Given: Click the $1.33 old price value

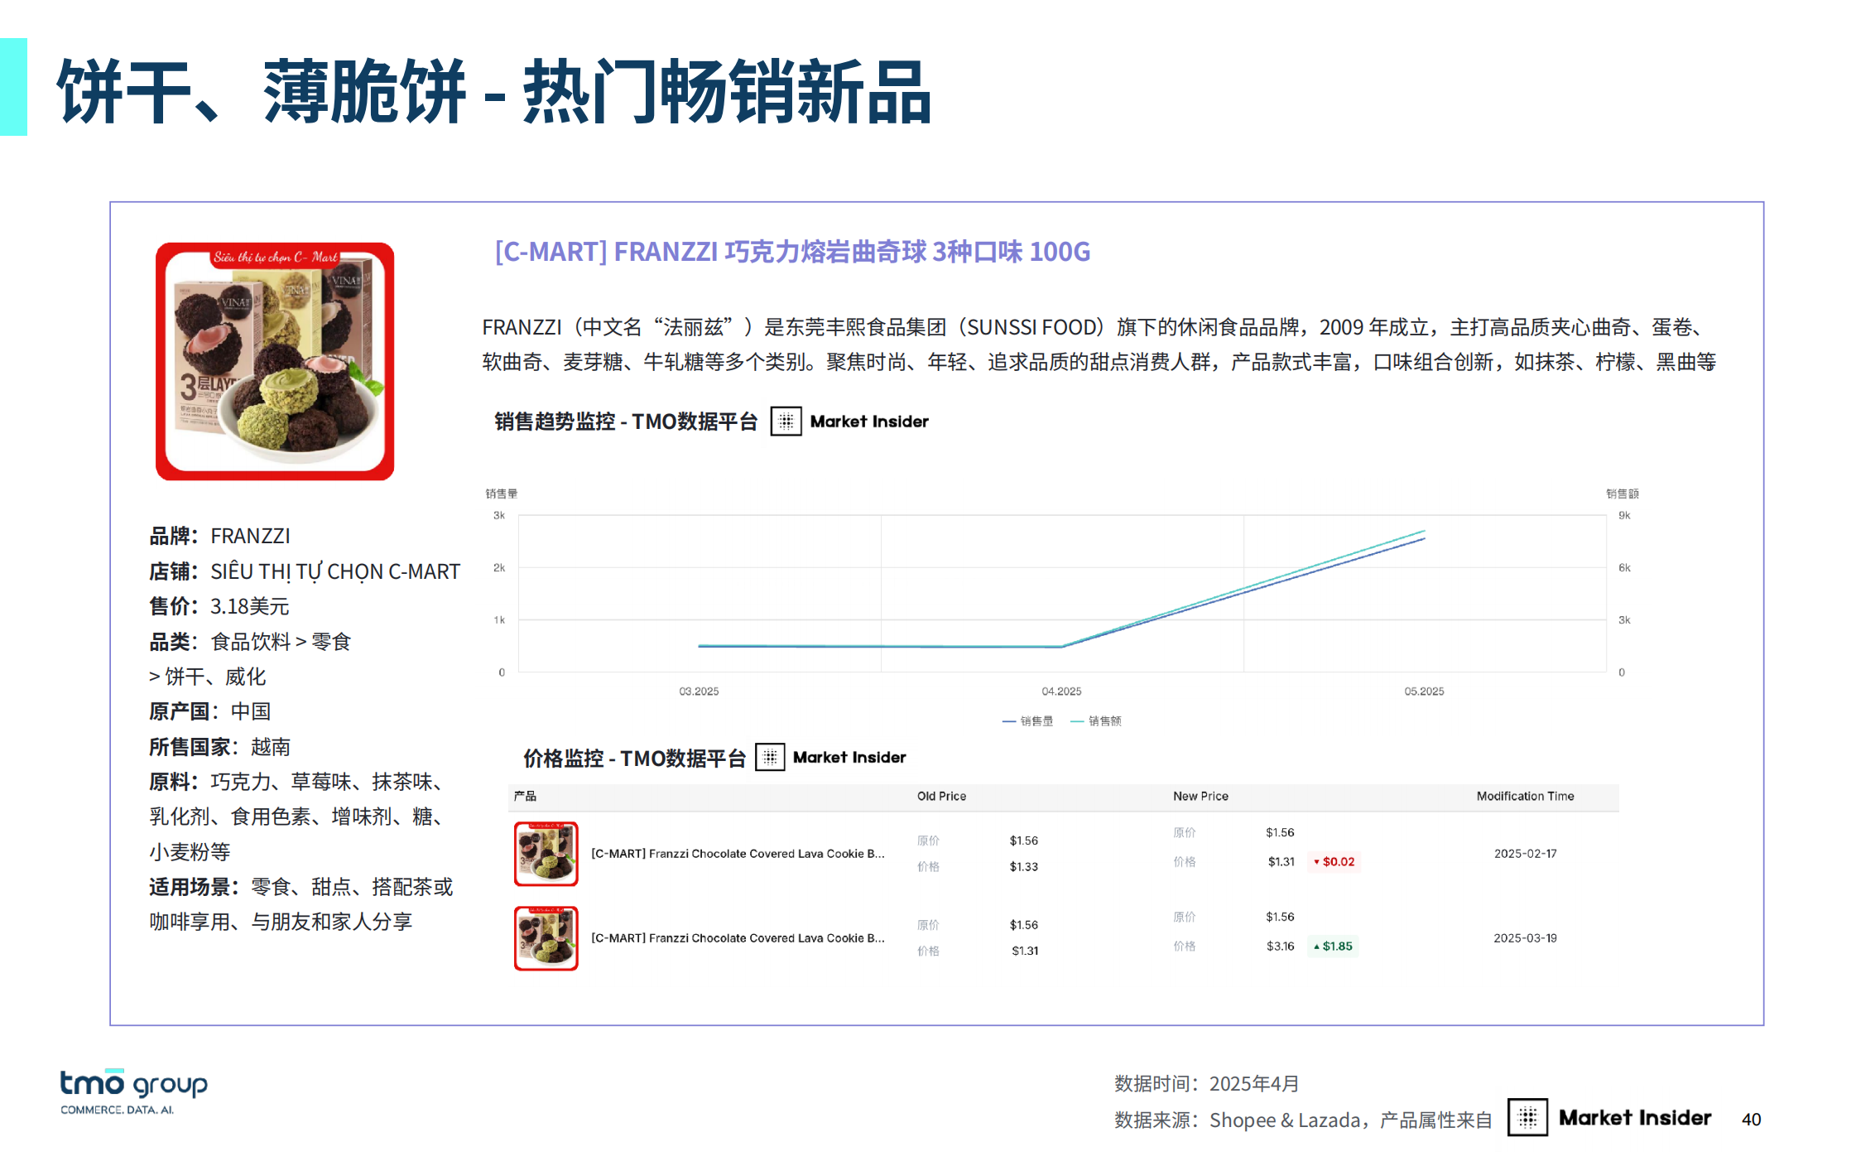Looking at the screenshot, I should coord(1023,867).
